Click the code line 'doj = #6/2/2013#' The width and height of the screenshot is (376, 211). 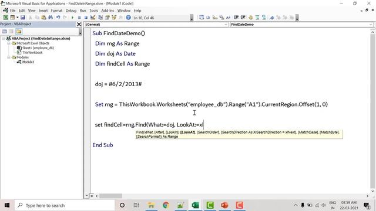pyautogui.click(x=118, y=84)
